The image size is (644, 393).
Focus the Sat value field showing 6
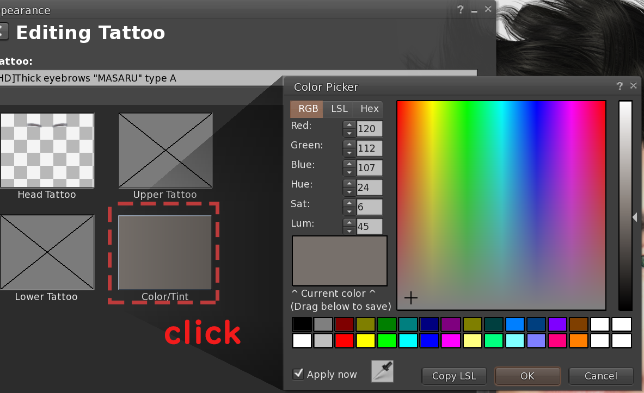click(x=369, y=207)
